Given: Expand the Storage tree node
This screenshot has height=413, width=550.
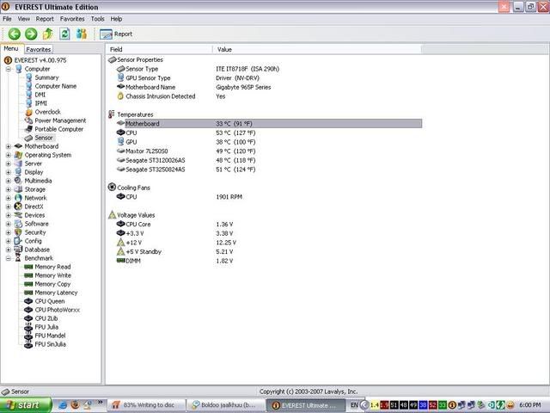Looking at the screenshot, I should tap(9, 189).
